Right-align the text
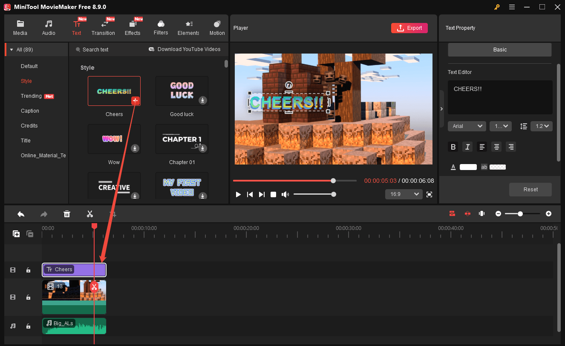 [511, 147]
